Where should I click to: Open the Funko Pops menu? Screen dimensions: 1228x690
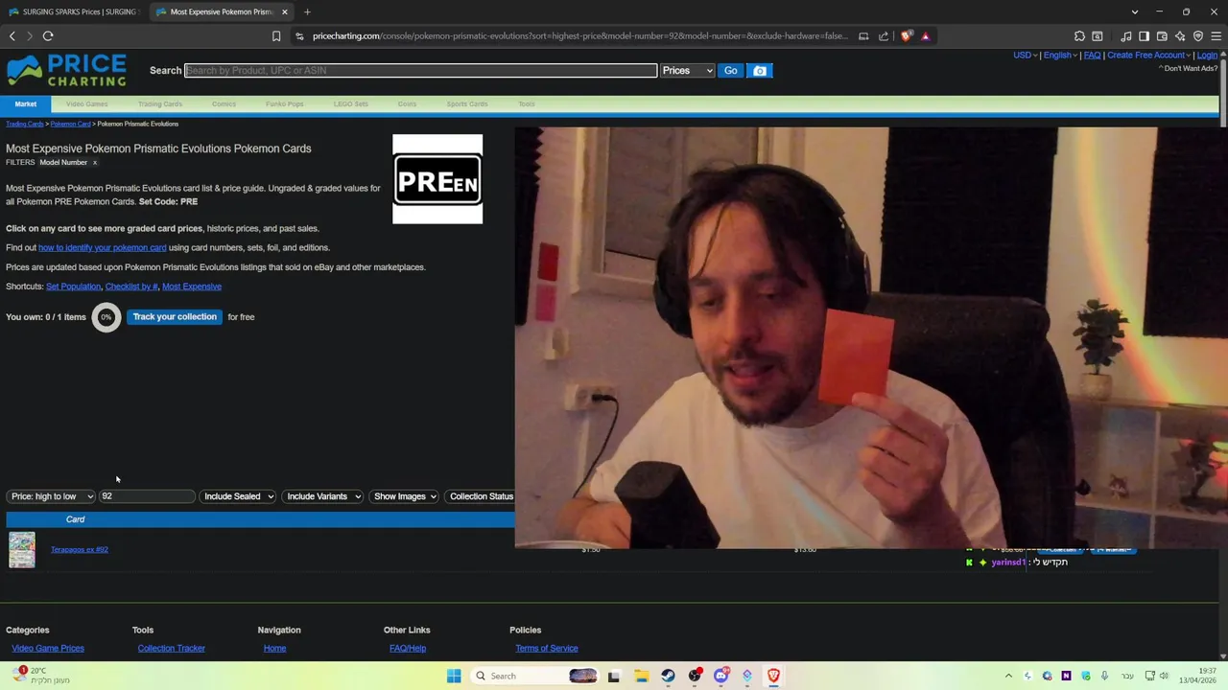pyautogui.click(x=284, y=103)
